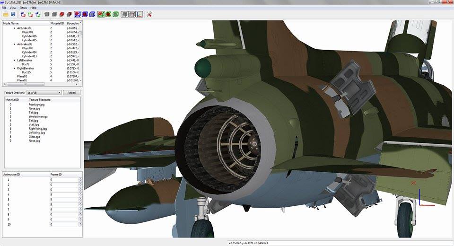The width and height of the screenshot is (454, 246).
Task: Click the blue floppy disk save icon
Action: coord(13,14)
